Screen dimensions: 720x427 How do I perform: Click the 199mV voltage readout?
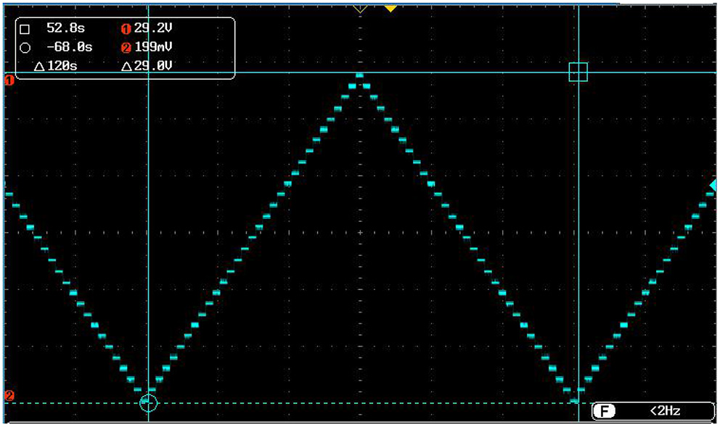[x=153, y=48]
